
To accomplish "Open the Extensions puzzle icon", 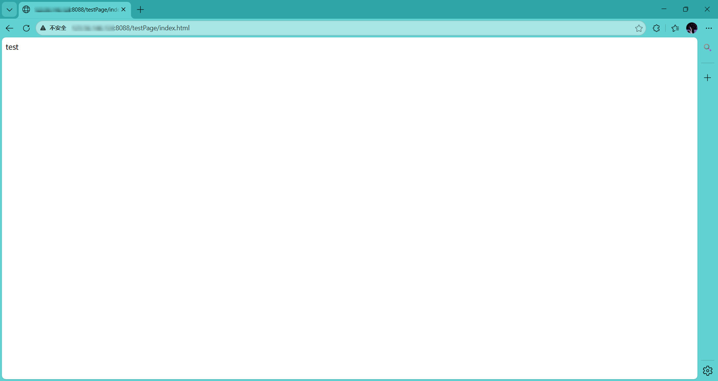I will click(x=656, y=28).
